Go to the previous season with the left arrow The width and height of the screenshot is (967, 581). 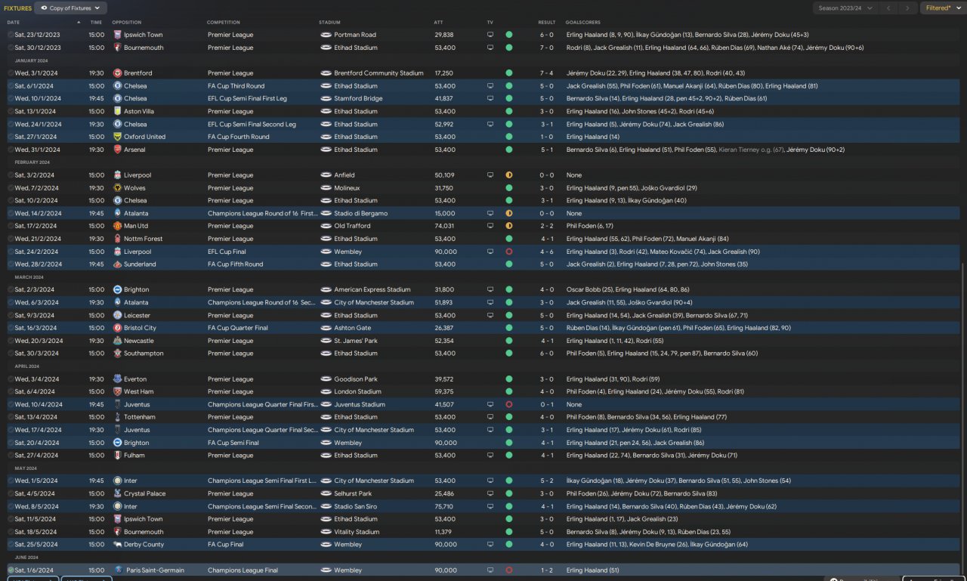(890, 8)
